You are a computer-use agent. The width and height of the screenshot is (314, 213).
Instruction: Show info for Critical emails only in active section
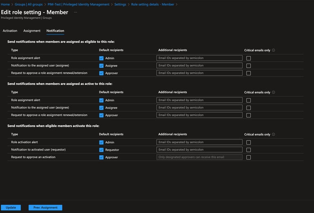tap(274, 92)
